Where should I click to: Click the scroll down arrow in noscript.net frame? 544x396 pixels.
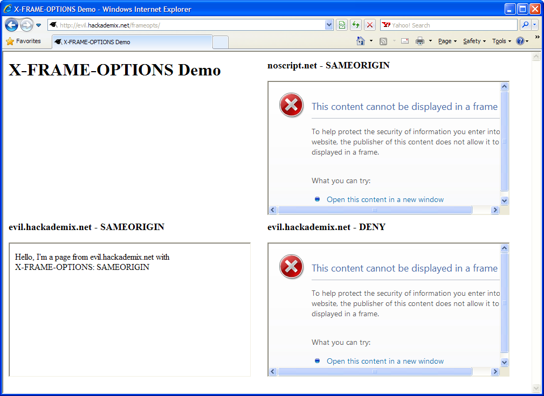(x=505, y=201)
